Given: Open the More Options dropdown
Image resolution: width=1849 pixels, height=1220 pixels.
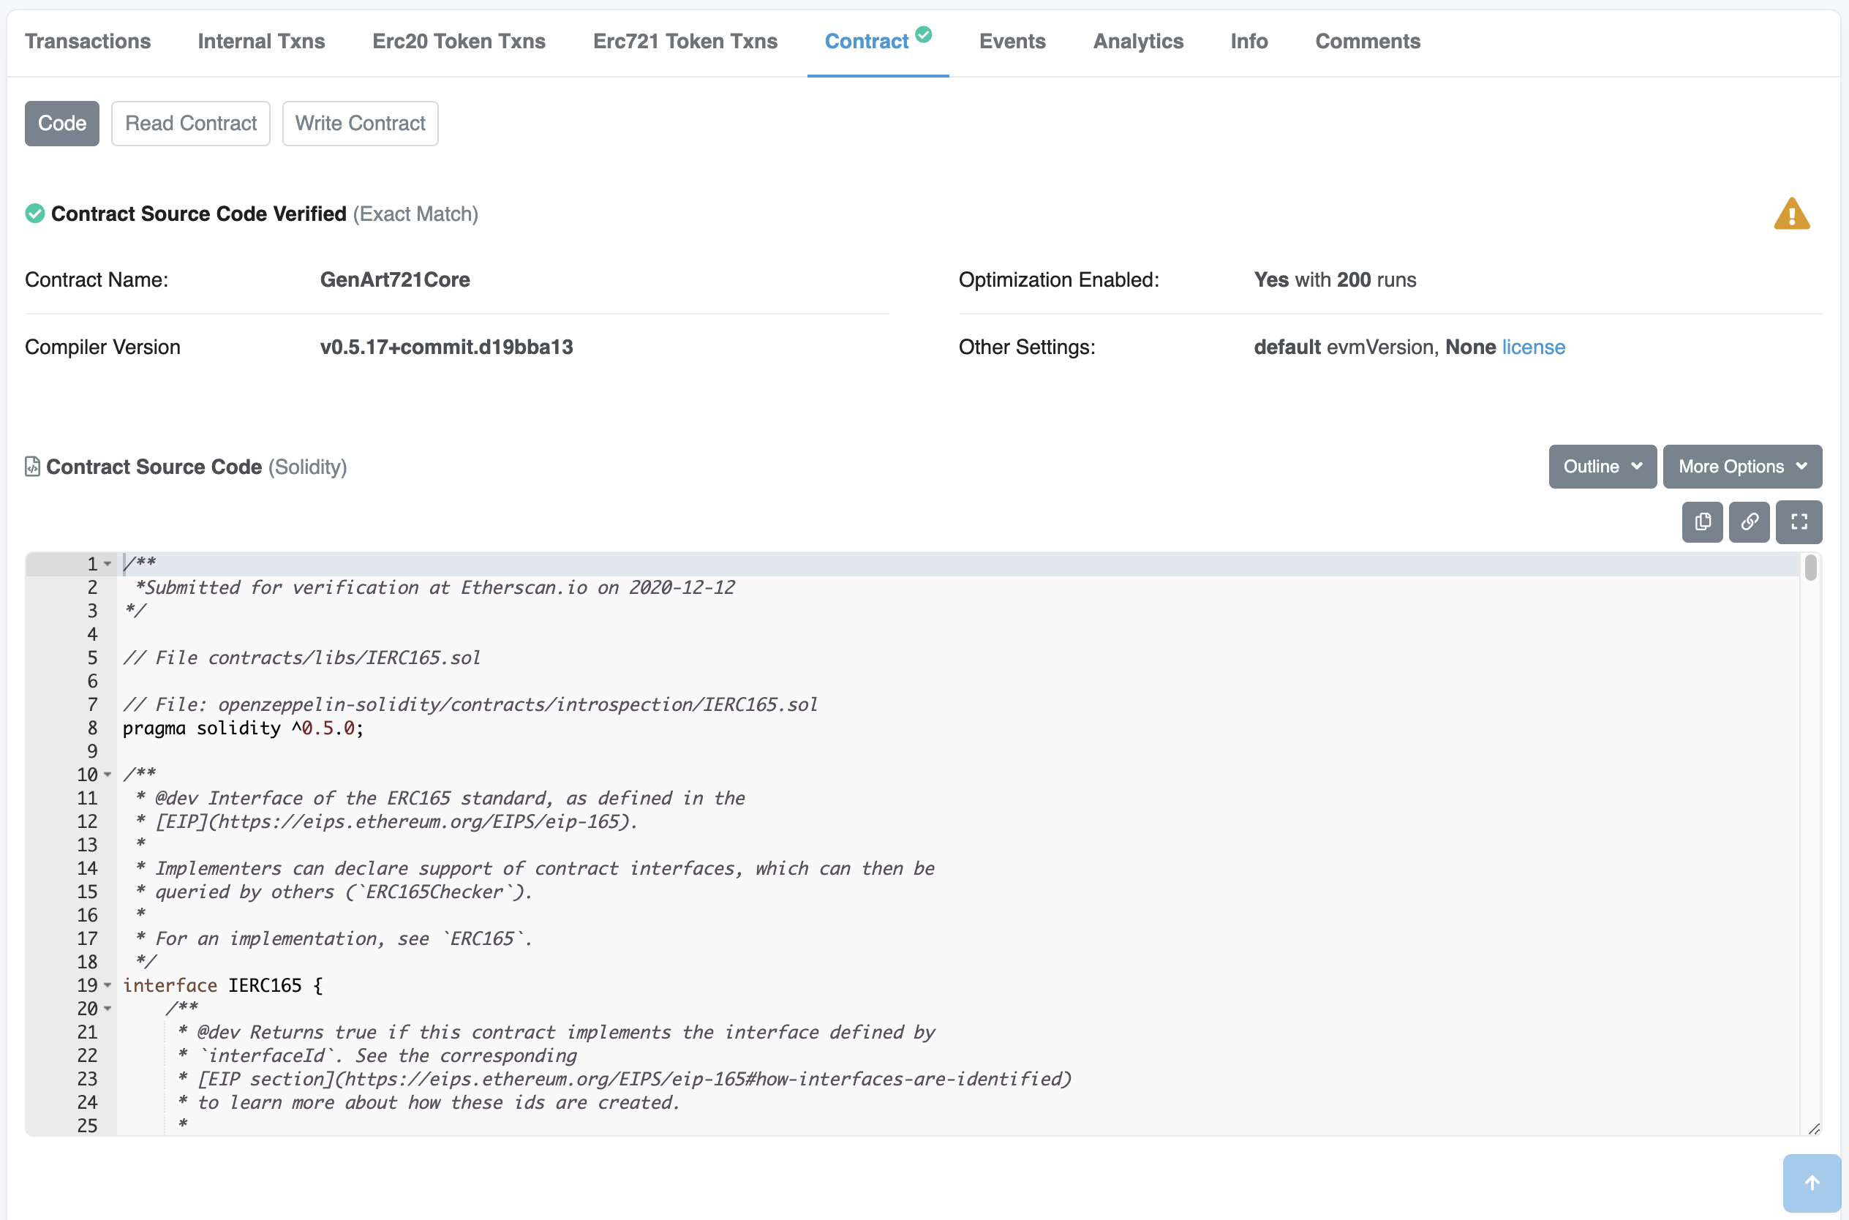Looking at the screenshot, I should [x=1742, y=466].
